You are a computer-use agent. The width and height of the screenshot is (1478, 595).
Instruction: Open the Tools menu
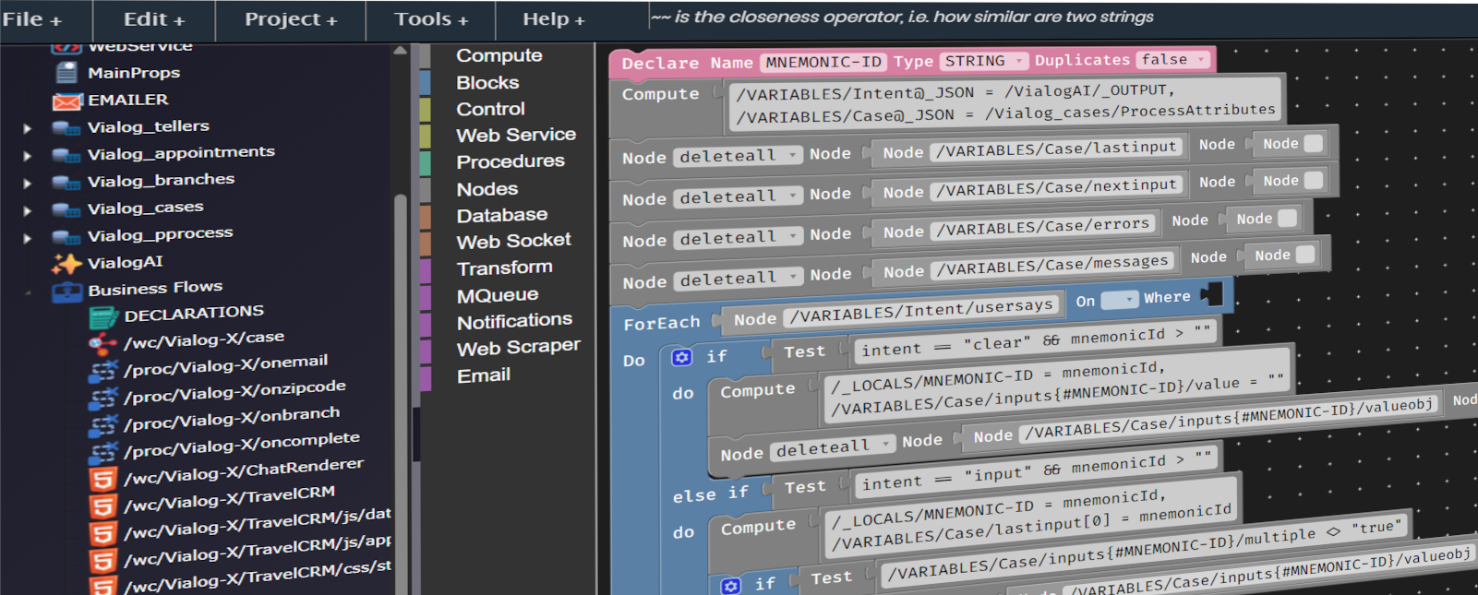point(431,19)
